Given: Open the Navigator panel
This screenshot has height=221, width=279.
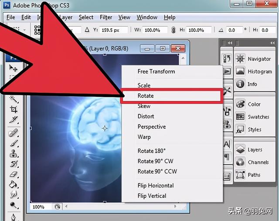Looking at the screenshot, I should pyautogui.click(x=253, y=59).
